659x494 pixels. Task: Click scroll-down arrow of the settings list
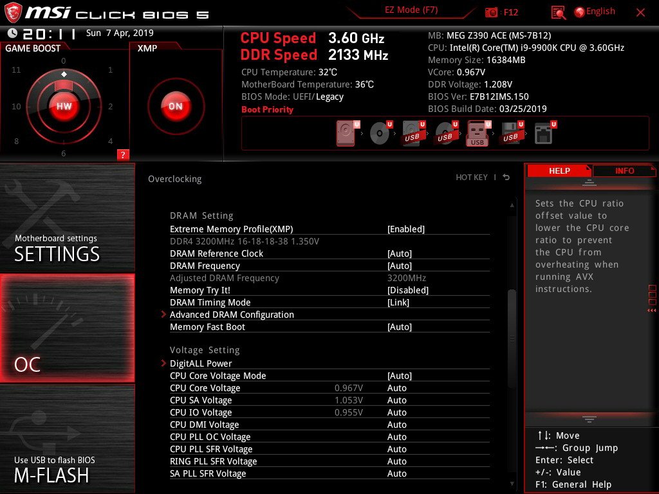pos(512,484)
